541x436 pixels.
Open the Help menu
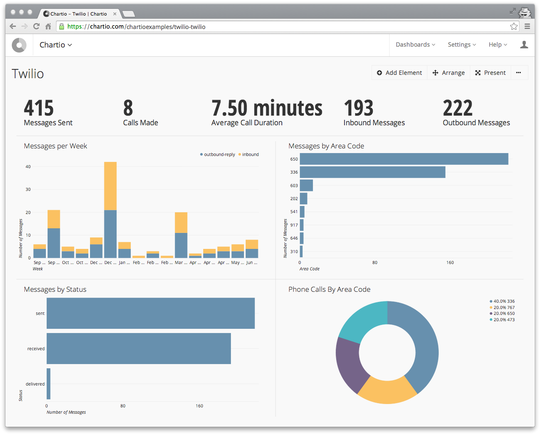point(498,45)
